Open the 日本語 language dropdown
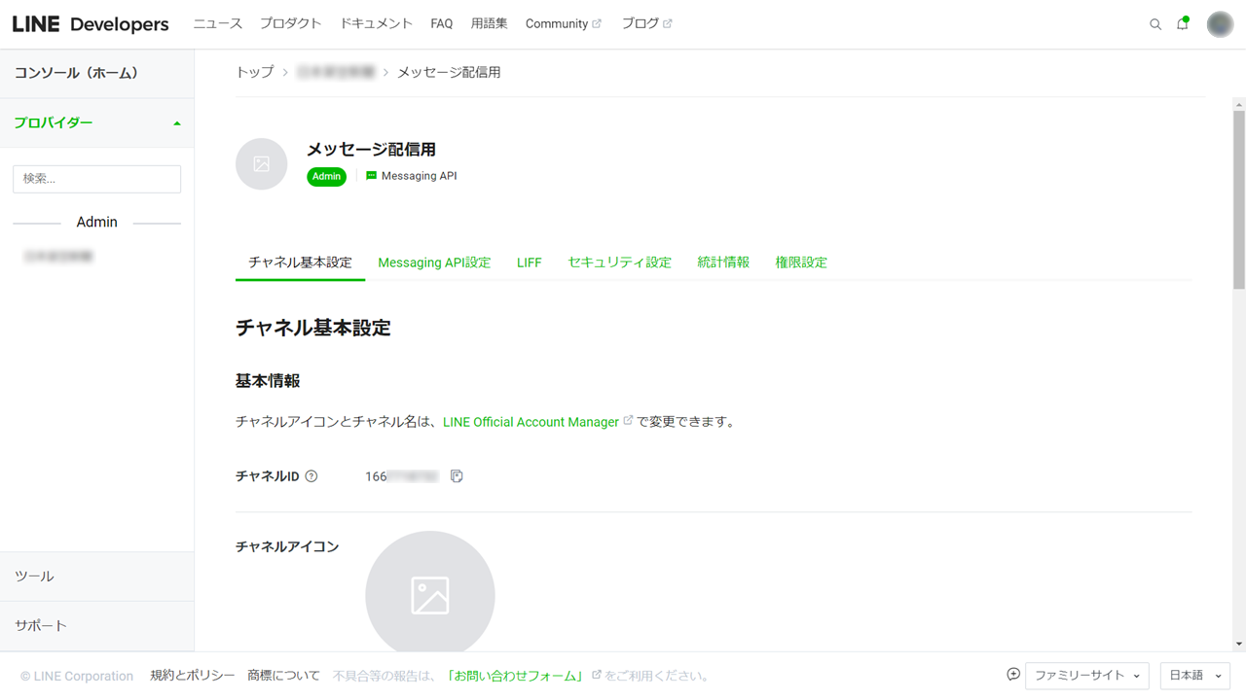Screen dimensions: 1246x700 pos(1195,676)
